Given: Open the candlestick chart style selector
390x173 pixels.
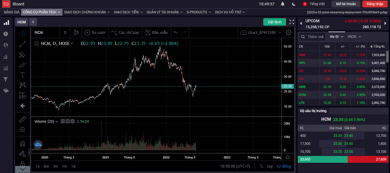Looking at the screenshot, I should pyautogui.click(x=76, y=32).
